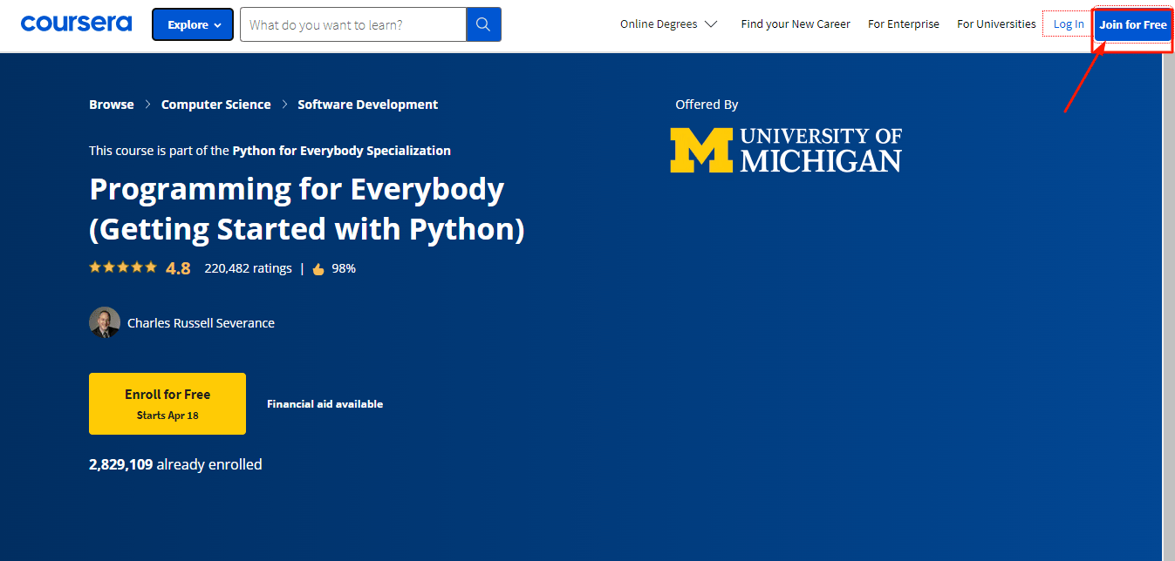Go to For Enterprise page
1175x561 pixels.
click(903, 24)
